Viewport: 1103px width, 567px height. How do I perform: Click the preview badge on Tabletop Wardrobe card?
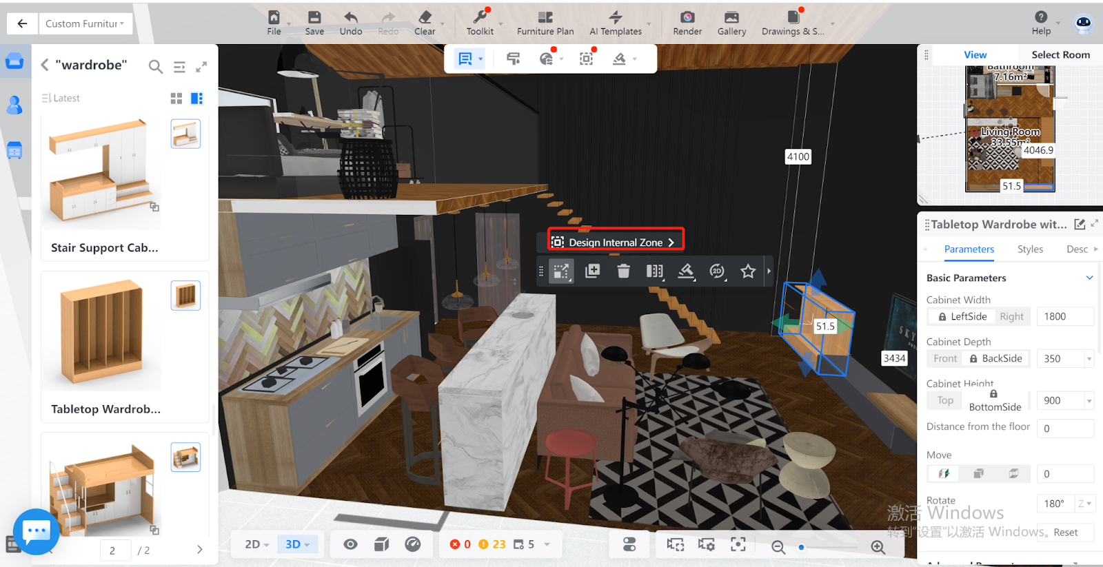[x=185, y=296]
